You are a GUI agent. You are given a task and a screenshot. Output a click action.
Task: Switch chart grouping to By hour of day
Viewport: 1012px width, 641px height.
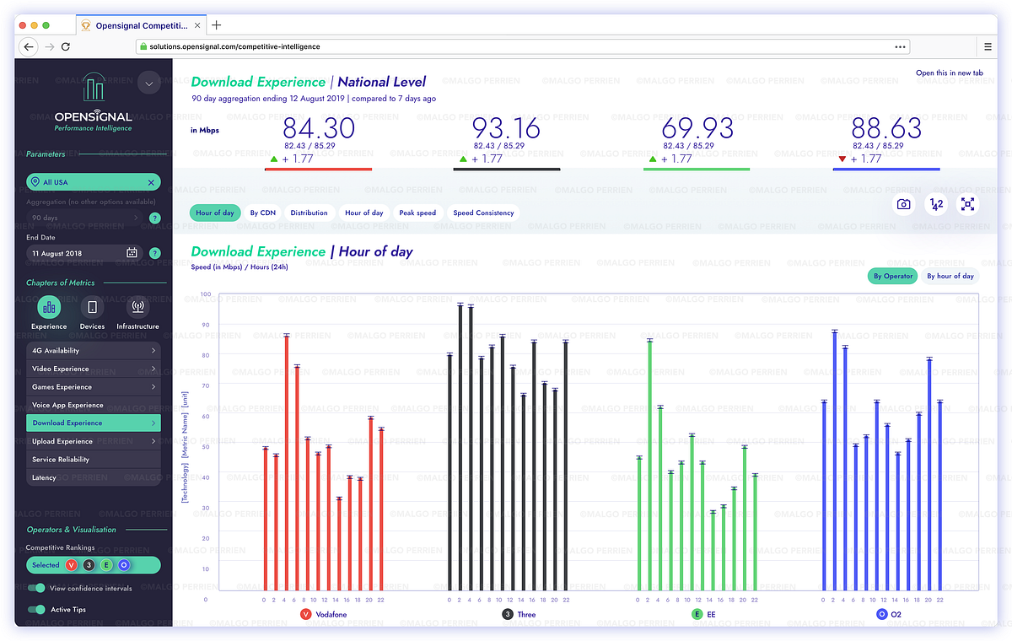[x=950, y=275]
